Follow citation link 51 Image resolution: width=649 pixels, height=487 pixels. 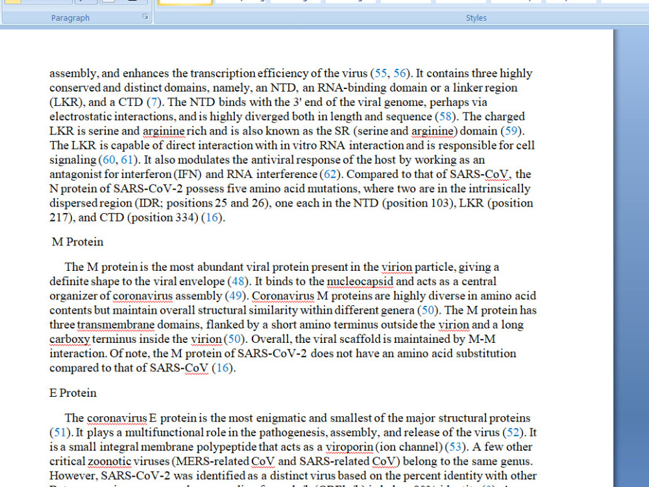(x=60, y=432)
